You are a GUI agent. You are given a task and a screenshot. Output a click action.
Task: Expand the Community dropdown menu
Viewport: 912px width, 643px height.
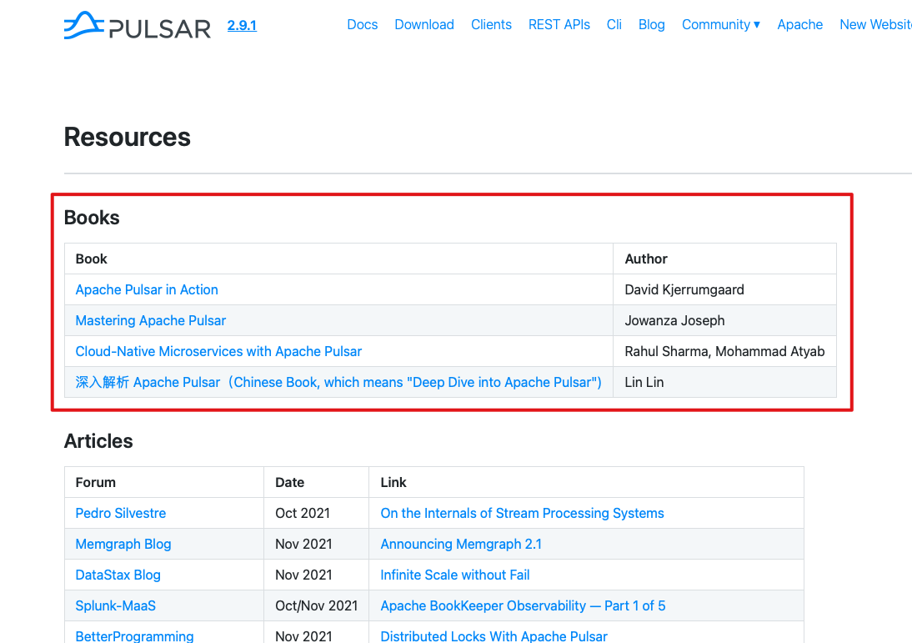[x=720, y=24]
